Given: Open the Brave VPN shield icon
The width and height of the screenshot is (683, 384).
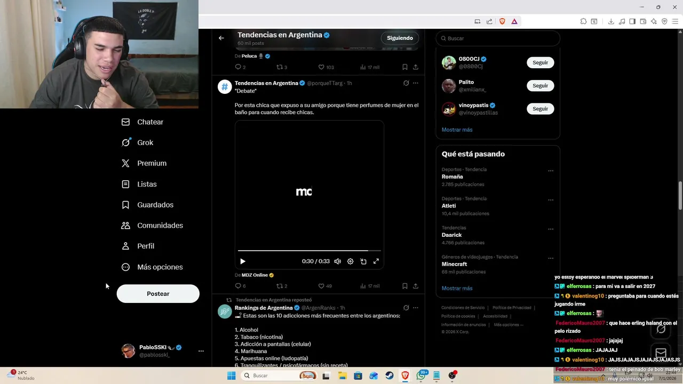Looking at the screenshot, I should tap(664, 21).
